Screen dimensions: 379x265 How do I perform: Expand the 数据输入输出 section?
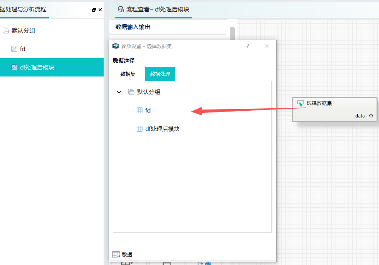(x=132, y=27)
